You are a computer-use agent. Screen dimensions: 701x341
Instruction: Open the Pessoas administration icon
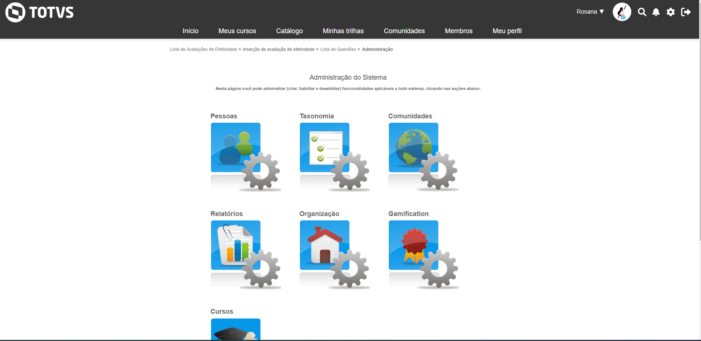245,157
